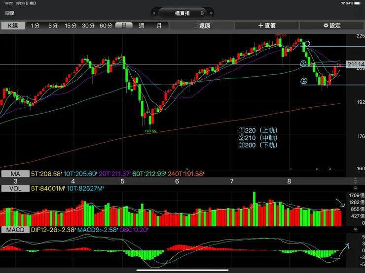Tap the 211.14 current price label
365x273 pixels.
coord(356,64)
